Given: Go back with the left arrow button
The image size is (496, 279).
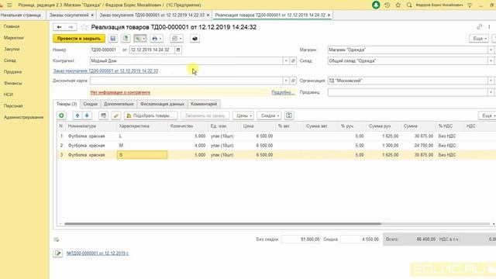Looking at the screenshot, I should click(x=59, y=27).
